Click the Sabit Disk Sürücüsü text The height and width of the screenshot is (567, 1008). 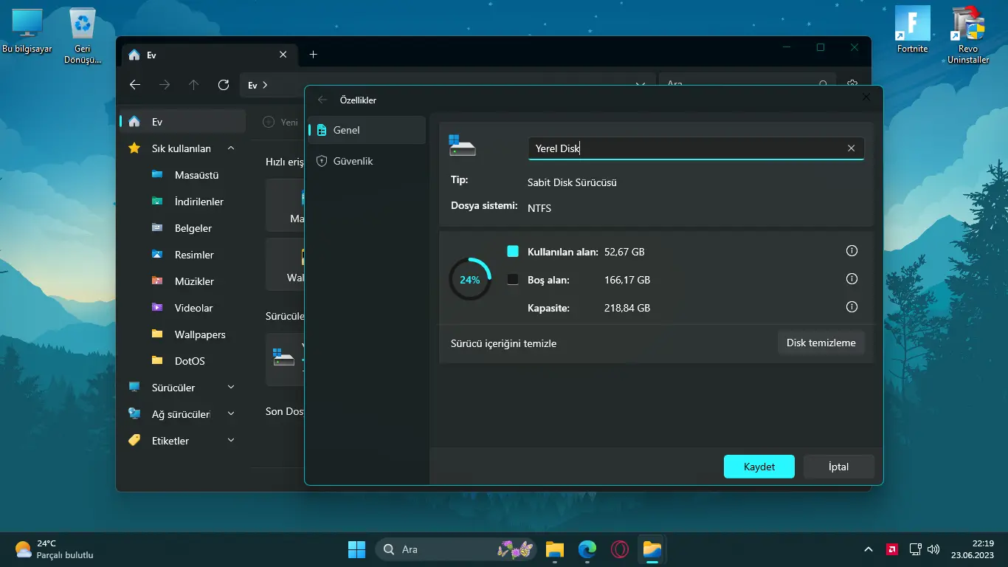tap(572, 182)
